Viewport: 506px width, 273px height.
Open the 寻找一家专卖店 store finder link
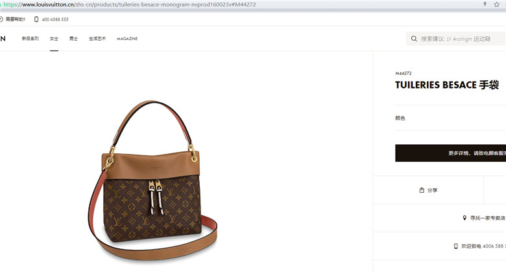(488, 218)
